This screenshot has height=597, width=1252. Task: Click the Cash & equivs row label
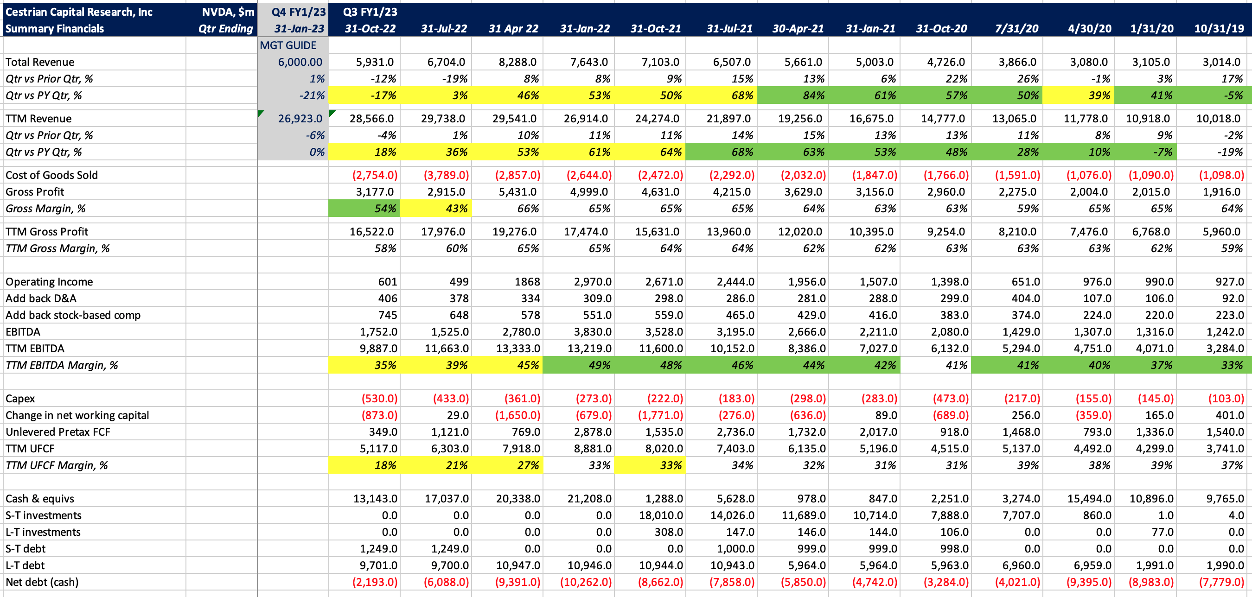[x=39, y=499]
